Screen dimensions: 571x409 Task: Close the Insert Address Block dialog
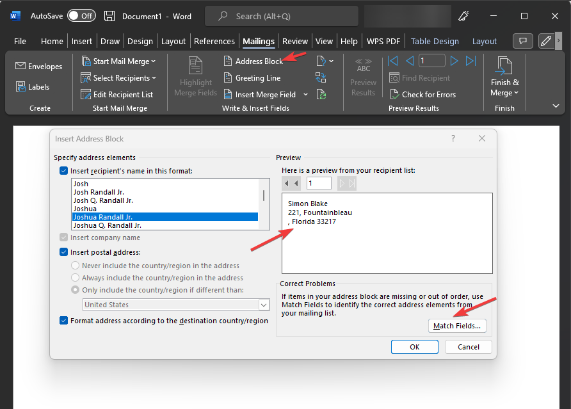click(x=482, y=138)
